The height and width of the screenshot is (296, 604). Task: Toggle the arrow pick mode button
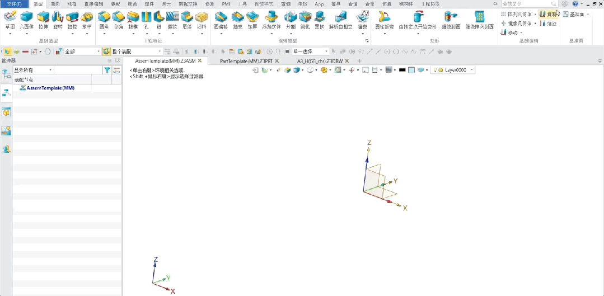[7, 51]
